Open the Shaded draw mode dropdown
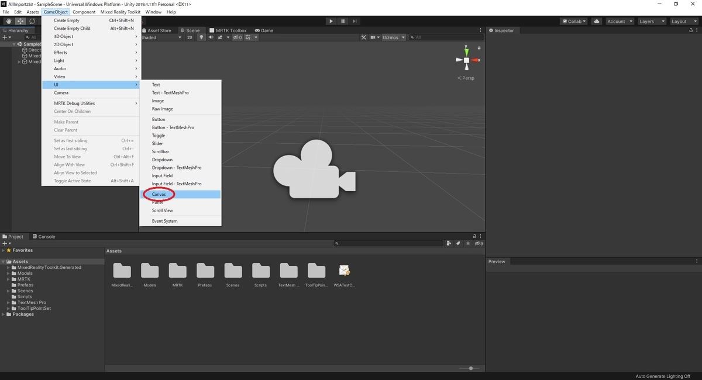This screenshot has height=380, width=702. pyautogui.click(x=161, y=37)
